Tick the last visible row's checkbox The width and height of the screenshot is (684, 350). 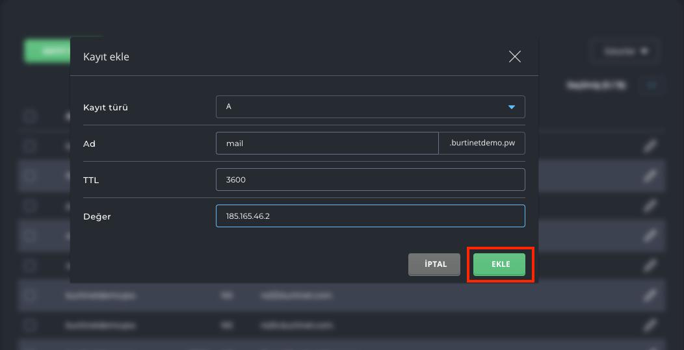30,325
